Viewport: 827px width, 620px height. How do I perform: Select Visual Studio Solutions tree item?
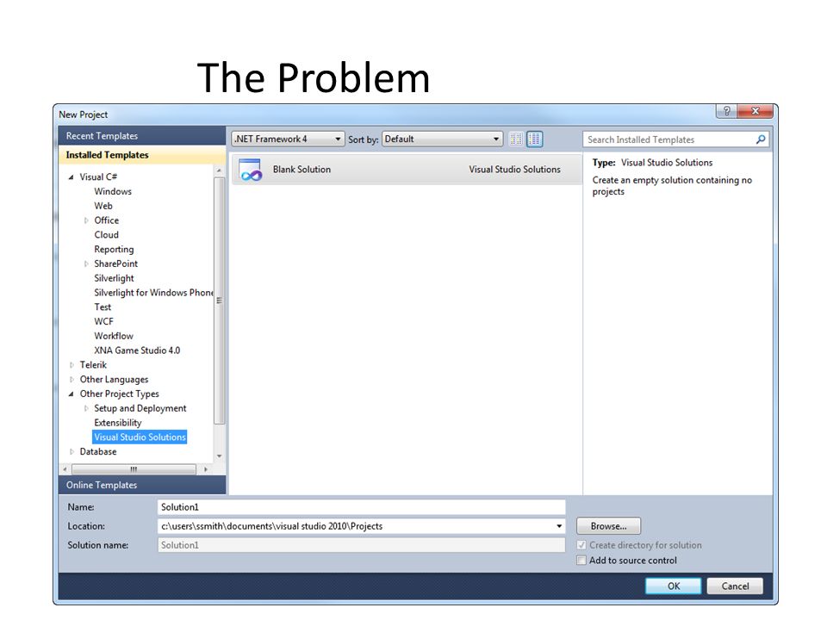[140, 437]
